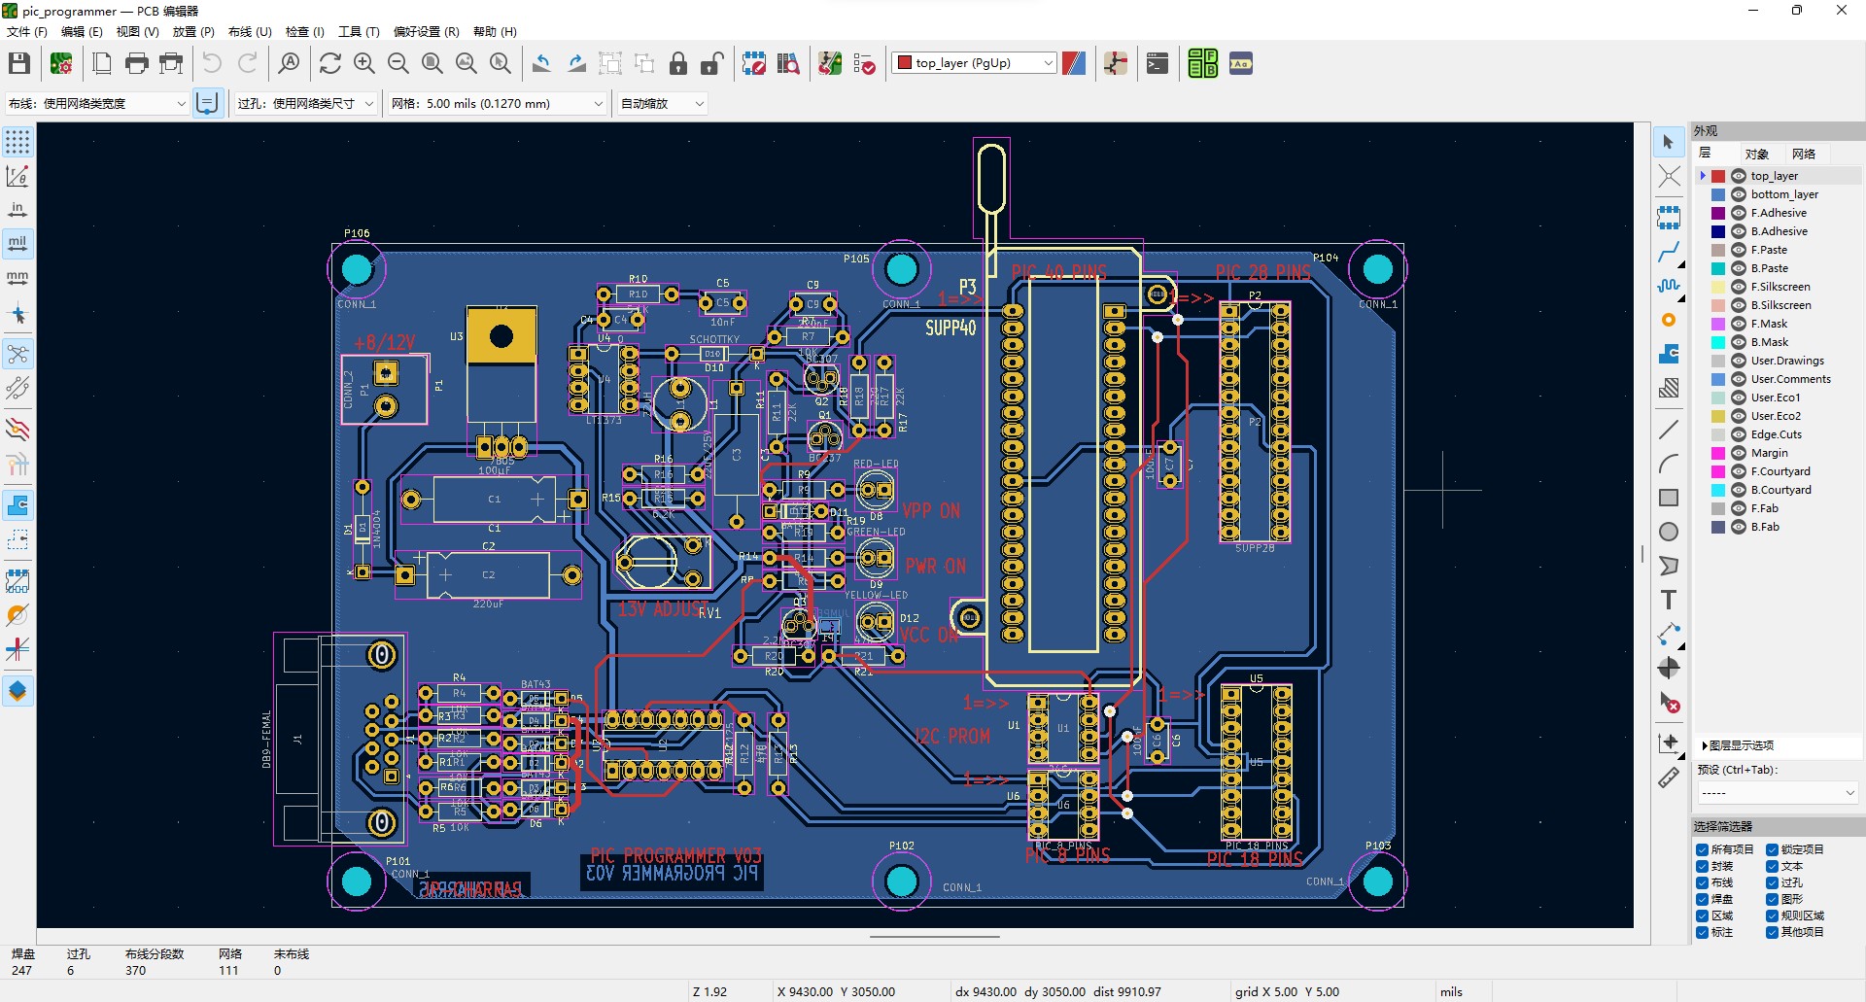Rotate selection counter-clockwise
The height and width of the screenshot is (1002, 1866).
(x=542, y=64)
